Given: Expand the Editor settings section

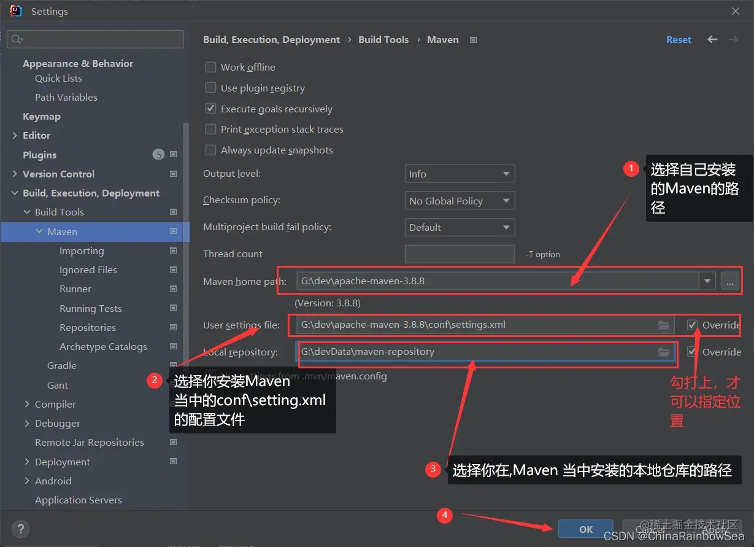Looking at the screenshot, I should click(x=15, y=135).
